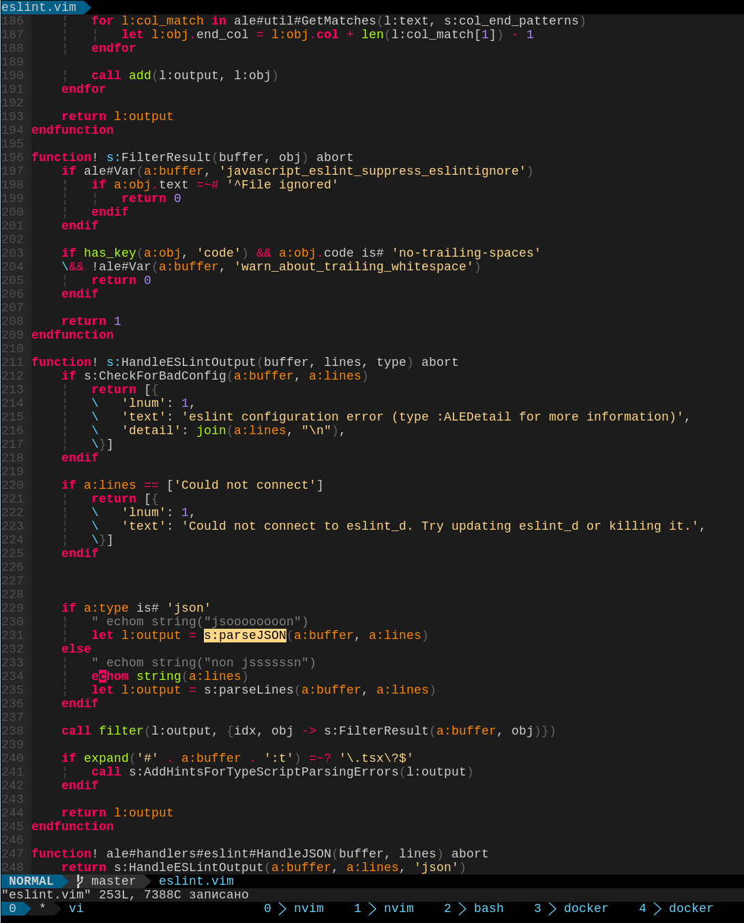
Task: Click the chevron after the master branch segment
Action: pyautogui.click(x=145, y=881)
